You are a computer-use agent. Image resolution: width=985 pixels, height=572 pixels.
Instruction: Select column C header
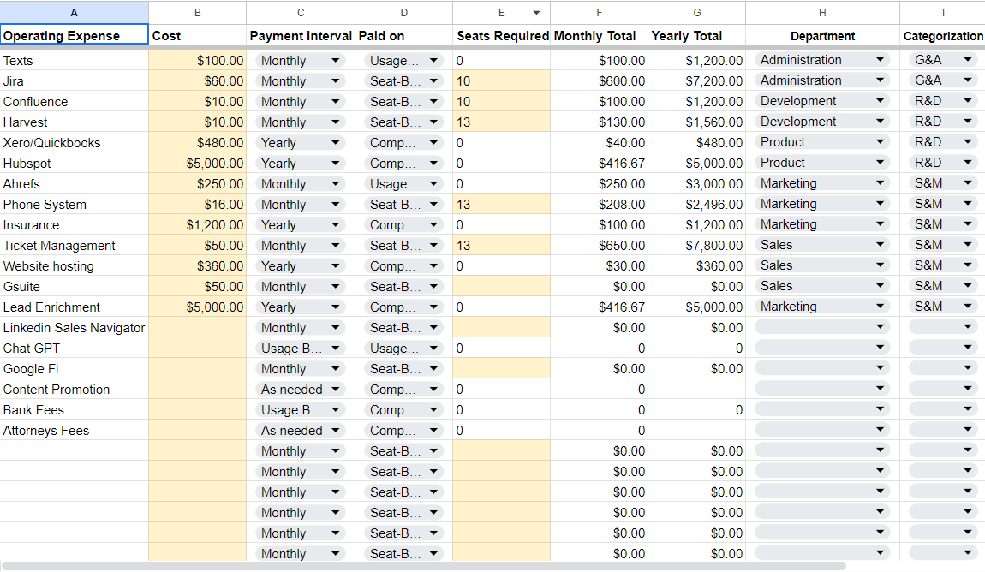click(301, 13)
